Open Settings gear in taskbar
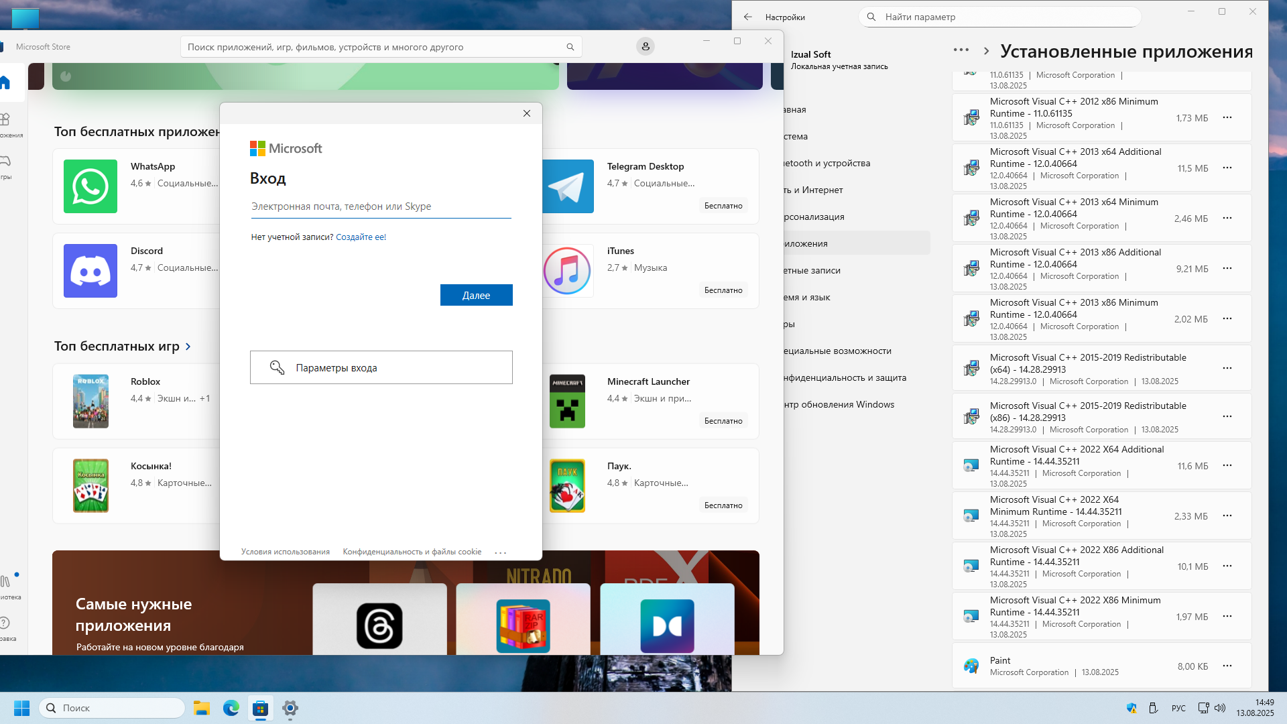This screenshot has height=724, width=1287. pyautogui.click(x=290, y=708)
